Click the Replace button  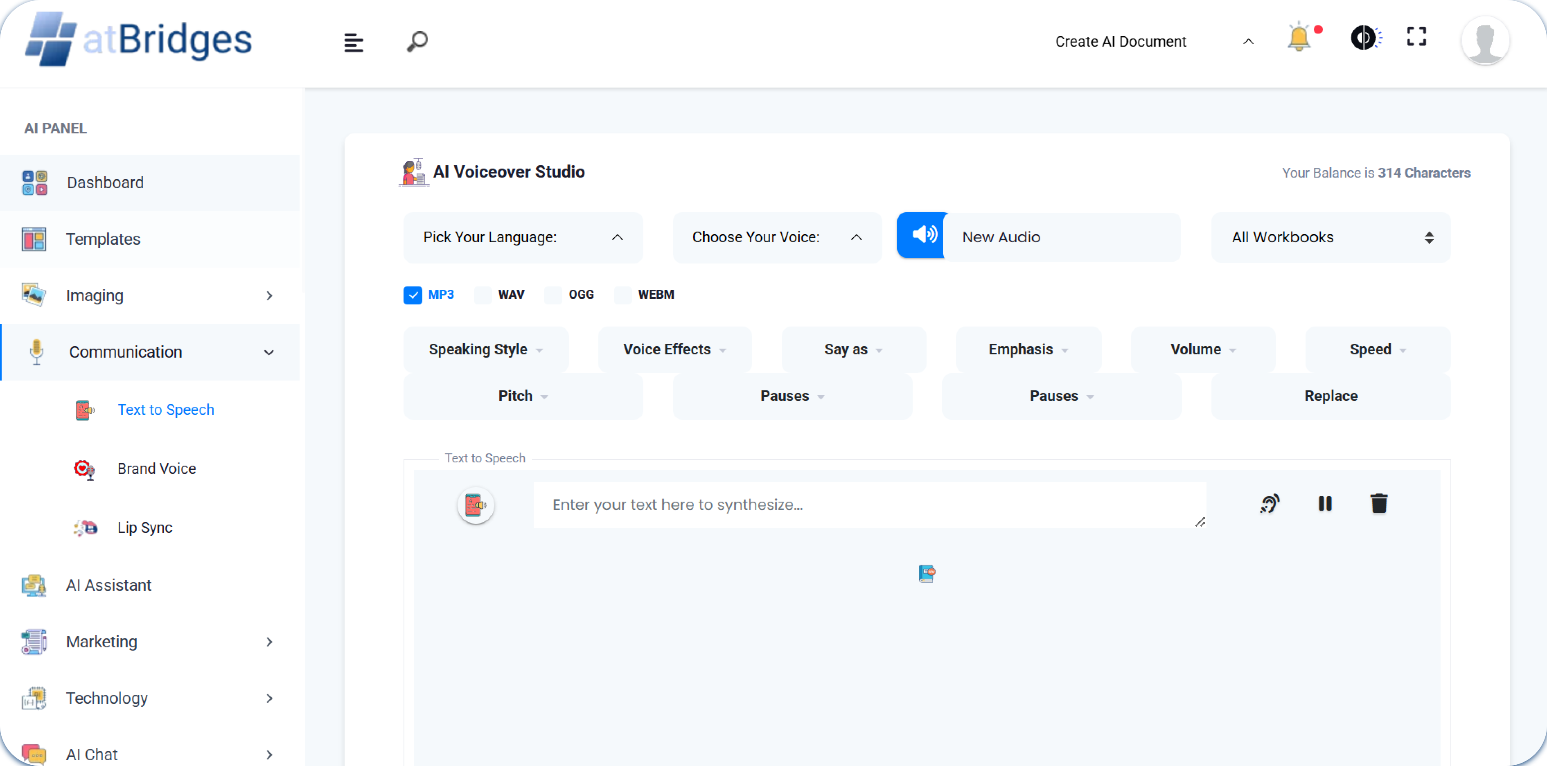1330,396
